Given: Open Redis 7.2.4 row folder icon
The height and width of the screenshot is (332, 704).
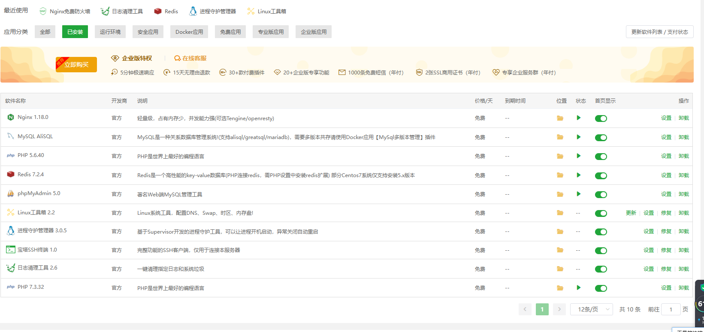Looking at the screenshot, I should (x=560, y=175).
